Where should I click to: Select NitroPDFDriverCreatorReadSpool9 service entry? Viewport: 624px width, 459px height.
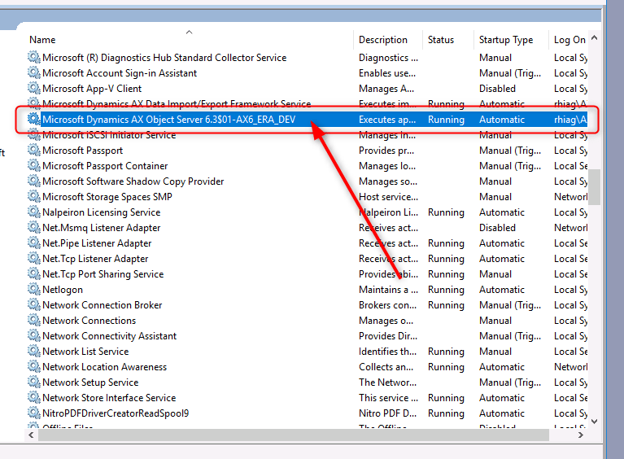(116, 413)
